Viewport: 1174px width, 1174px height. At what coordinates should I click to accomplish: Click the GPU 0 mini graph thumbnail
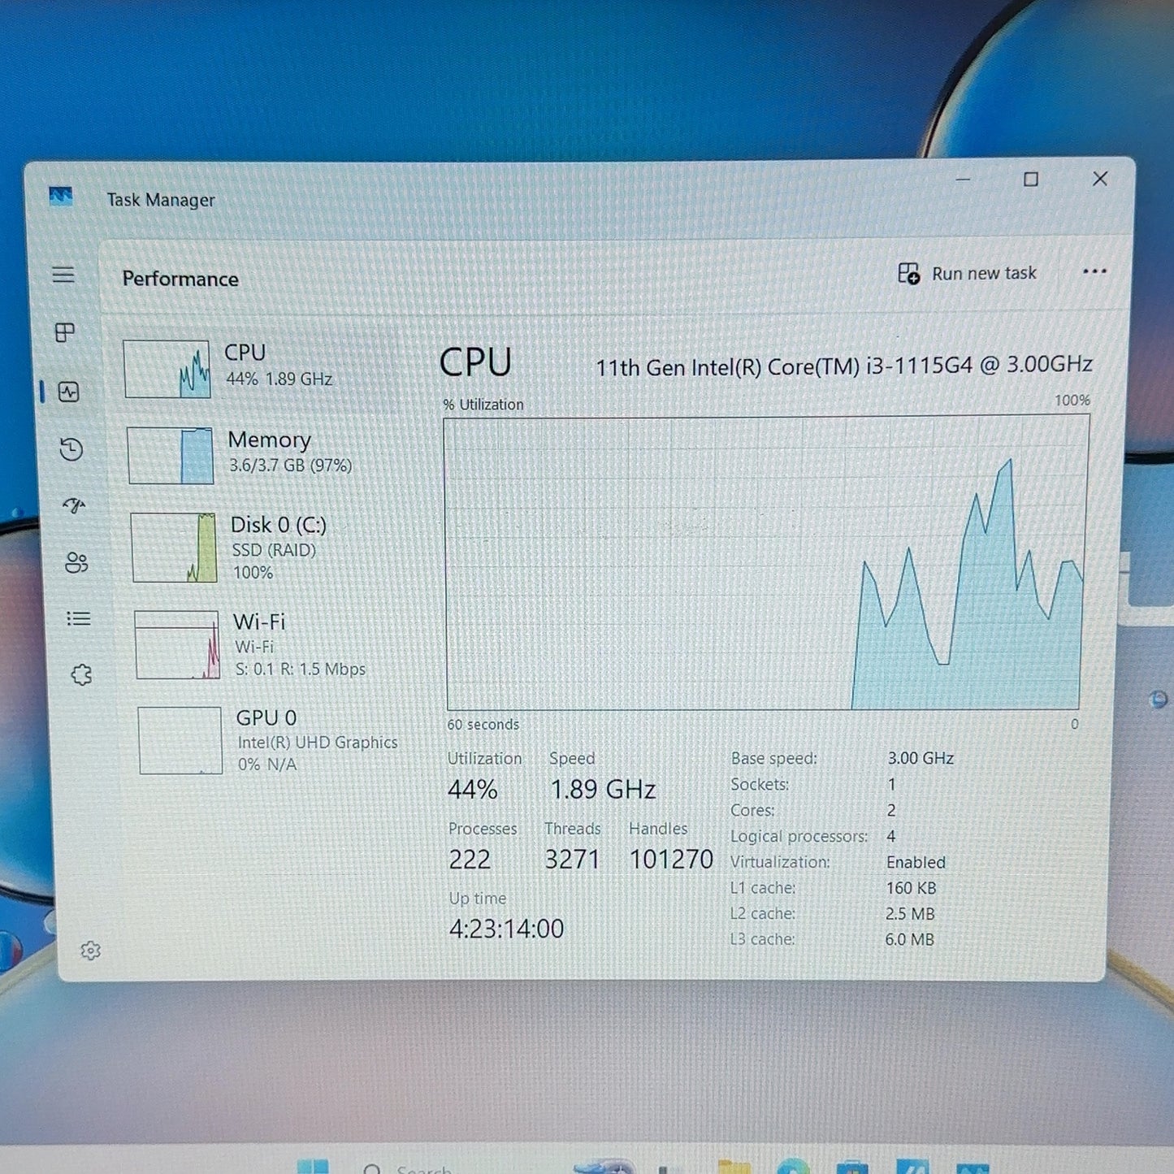180,740
